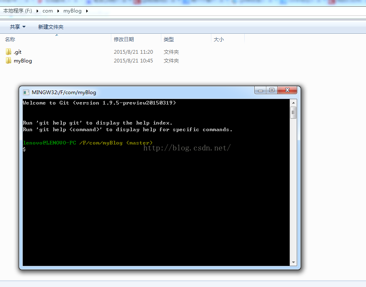
Task: Navigate to com in the address bar
Action: (x=48, y=11)
